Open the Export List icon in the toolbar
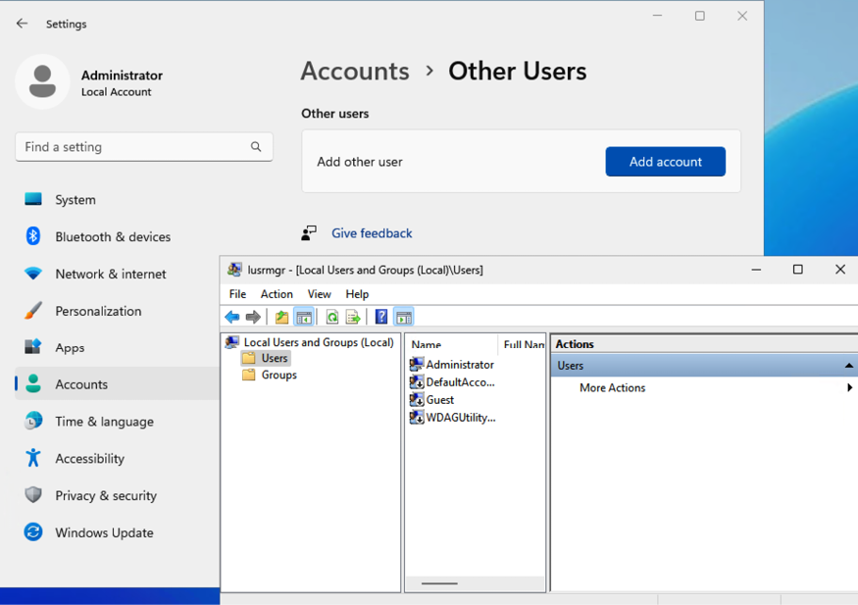 pos(355,316)
